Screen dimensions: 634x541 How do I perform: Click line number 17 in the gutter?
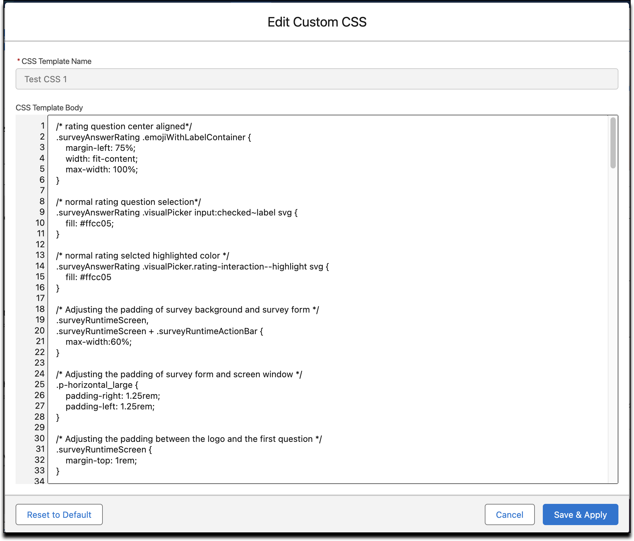point(40,298)
